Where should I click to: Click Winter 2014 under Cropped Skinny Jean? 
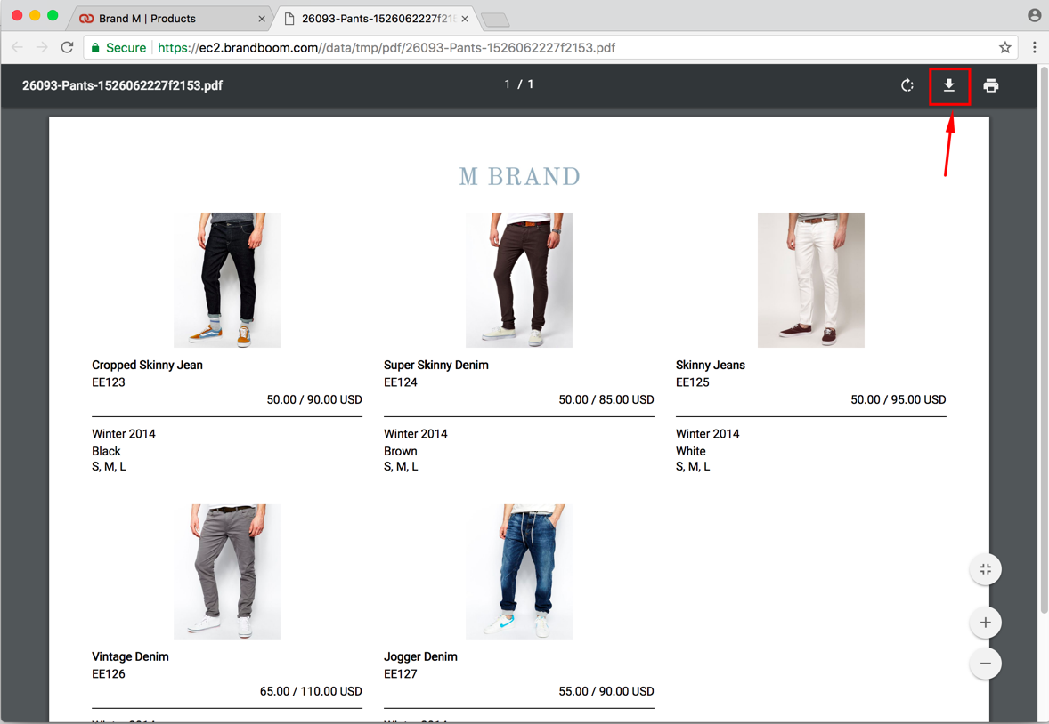[x=124, y=434]
